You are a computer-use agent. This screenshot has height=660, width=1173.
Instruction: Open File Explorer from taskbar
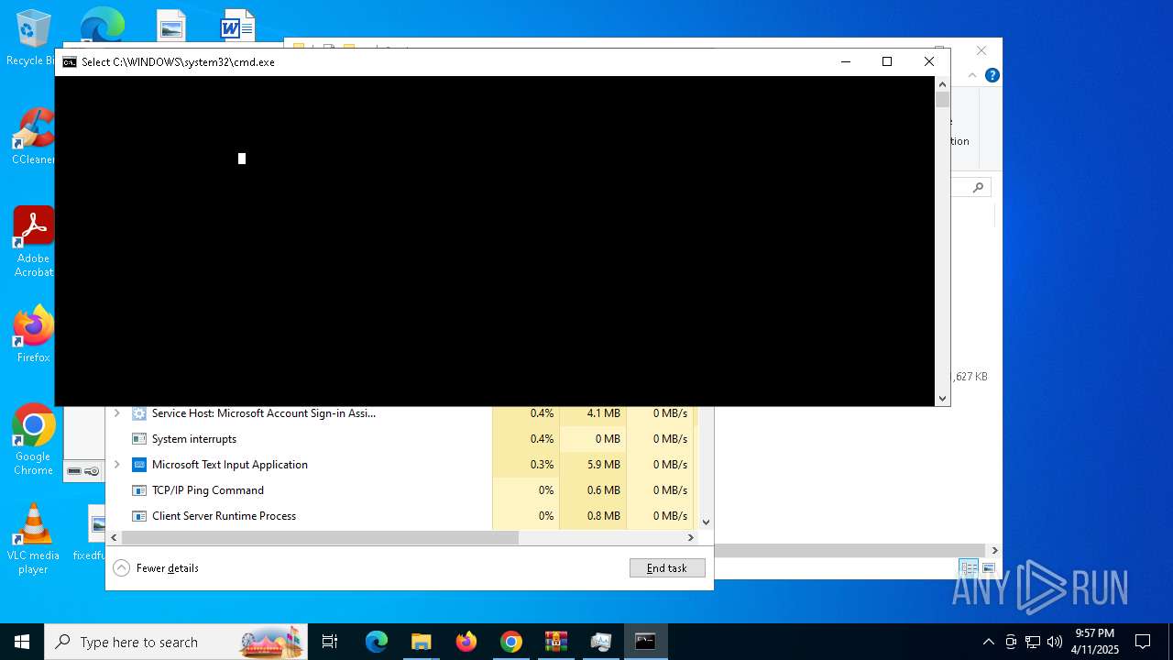click(421, 642)
